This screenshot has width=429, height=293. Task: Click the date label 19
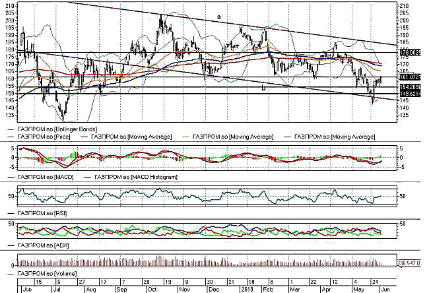pos(168,282)
